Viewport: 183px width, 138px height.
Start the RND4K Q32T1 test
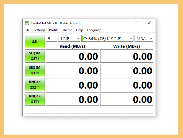[35, 85]
